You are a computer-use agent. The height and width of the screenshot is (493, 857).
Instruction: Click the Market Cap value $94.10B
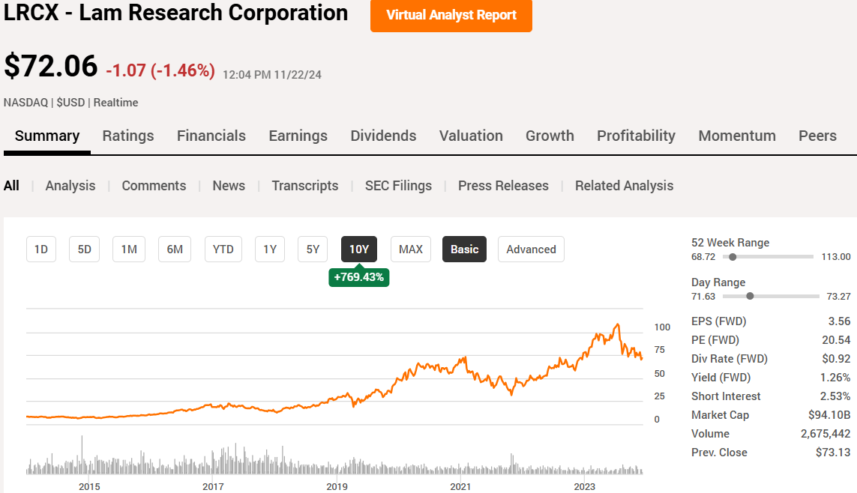pyautogui.click(x=829, y=414)
